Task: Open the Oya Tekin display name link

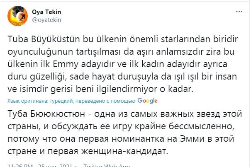Action: [45, 11]
